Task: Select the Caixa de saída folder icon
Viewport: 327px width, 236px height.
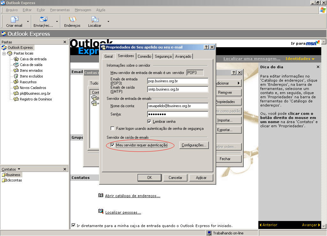Action: (x=16, y=65)
